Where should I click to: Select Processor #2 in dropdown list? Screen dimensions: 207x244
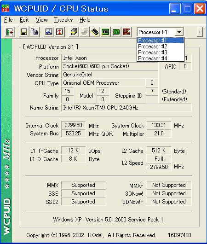coord(161,46)
